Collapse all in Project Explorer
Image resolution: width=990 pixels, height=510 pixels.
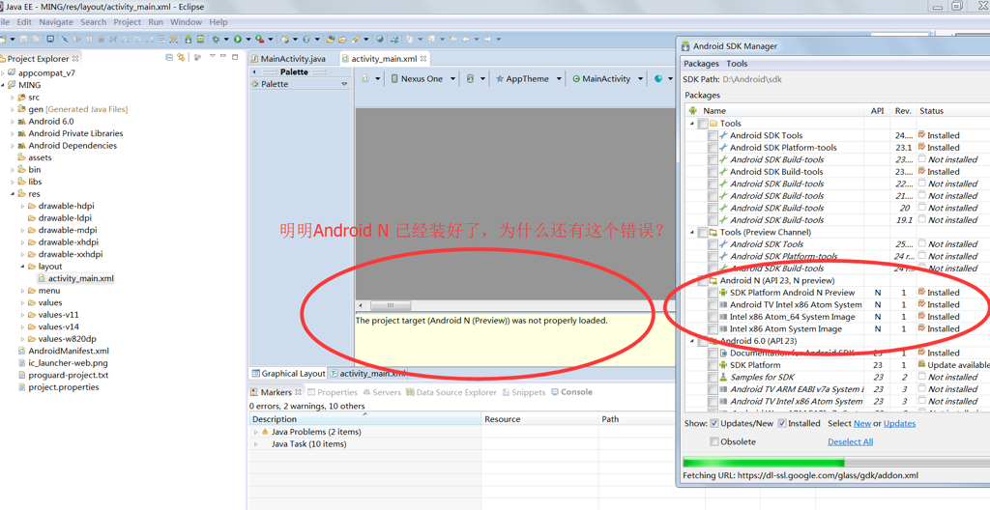(168, 57)
